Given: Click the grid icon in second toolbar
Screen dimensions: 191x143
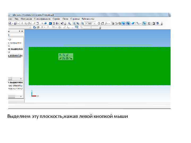Looking at the screenshot, I should pos(53,27).
